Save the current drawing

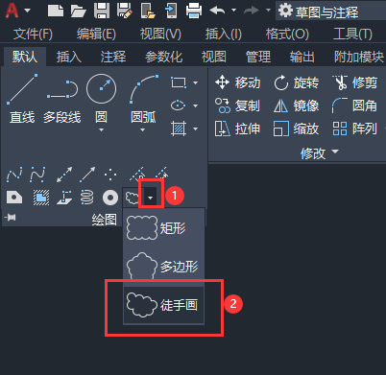click(102, 11)
